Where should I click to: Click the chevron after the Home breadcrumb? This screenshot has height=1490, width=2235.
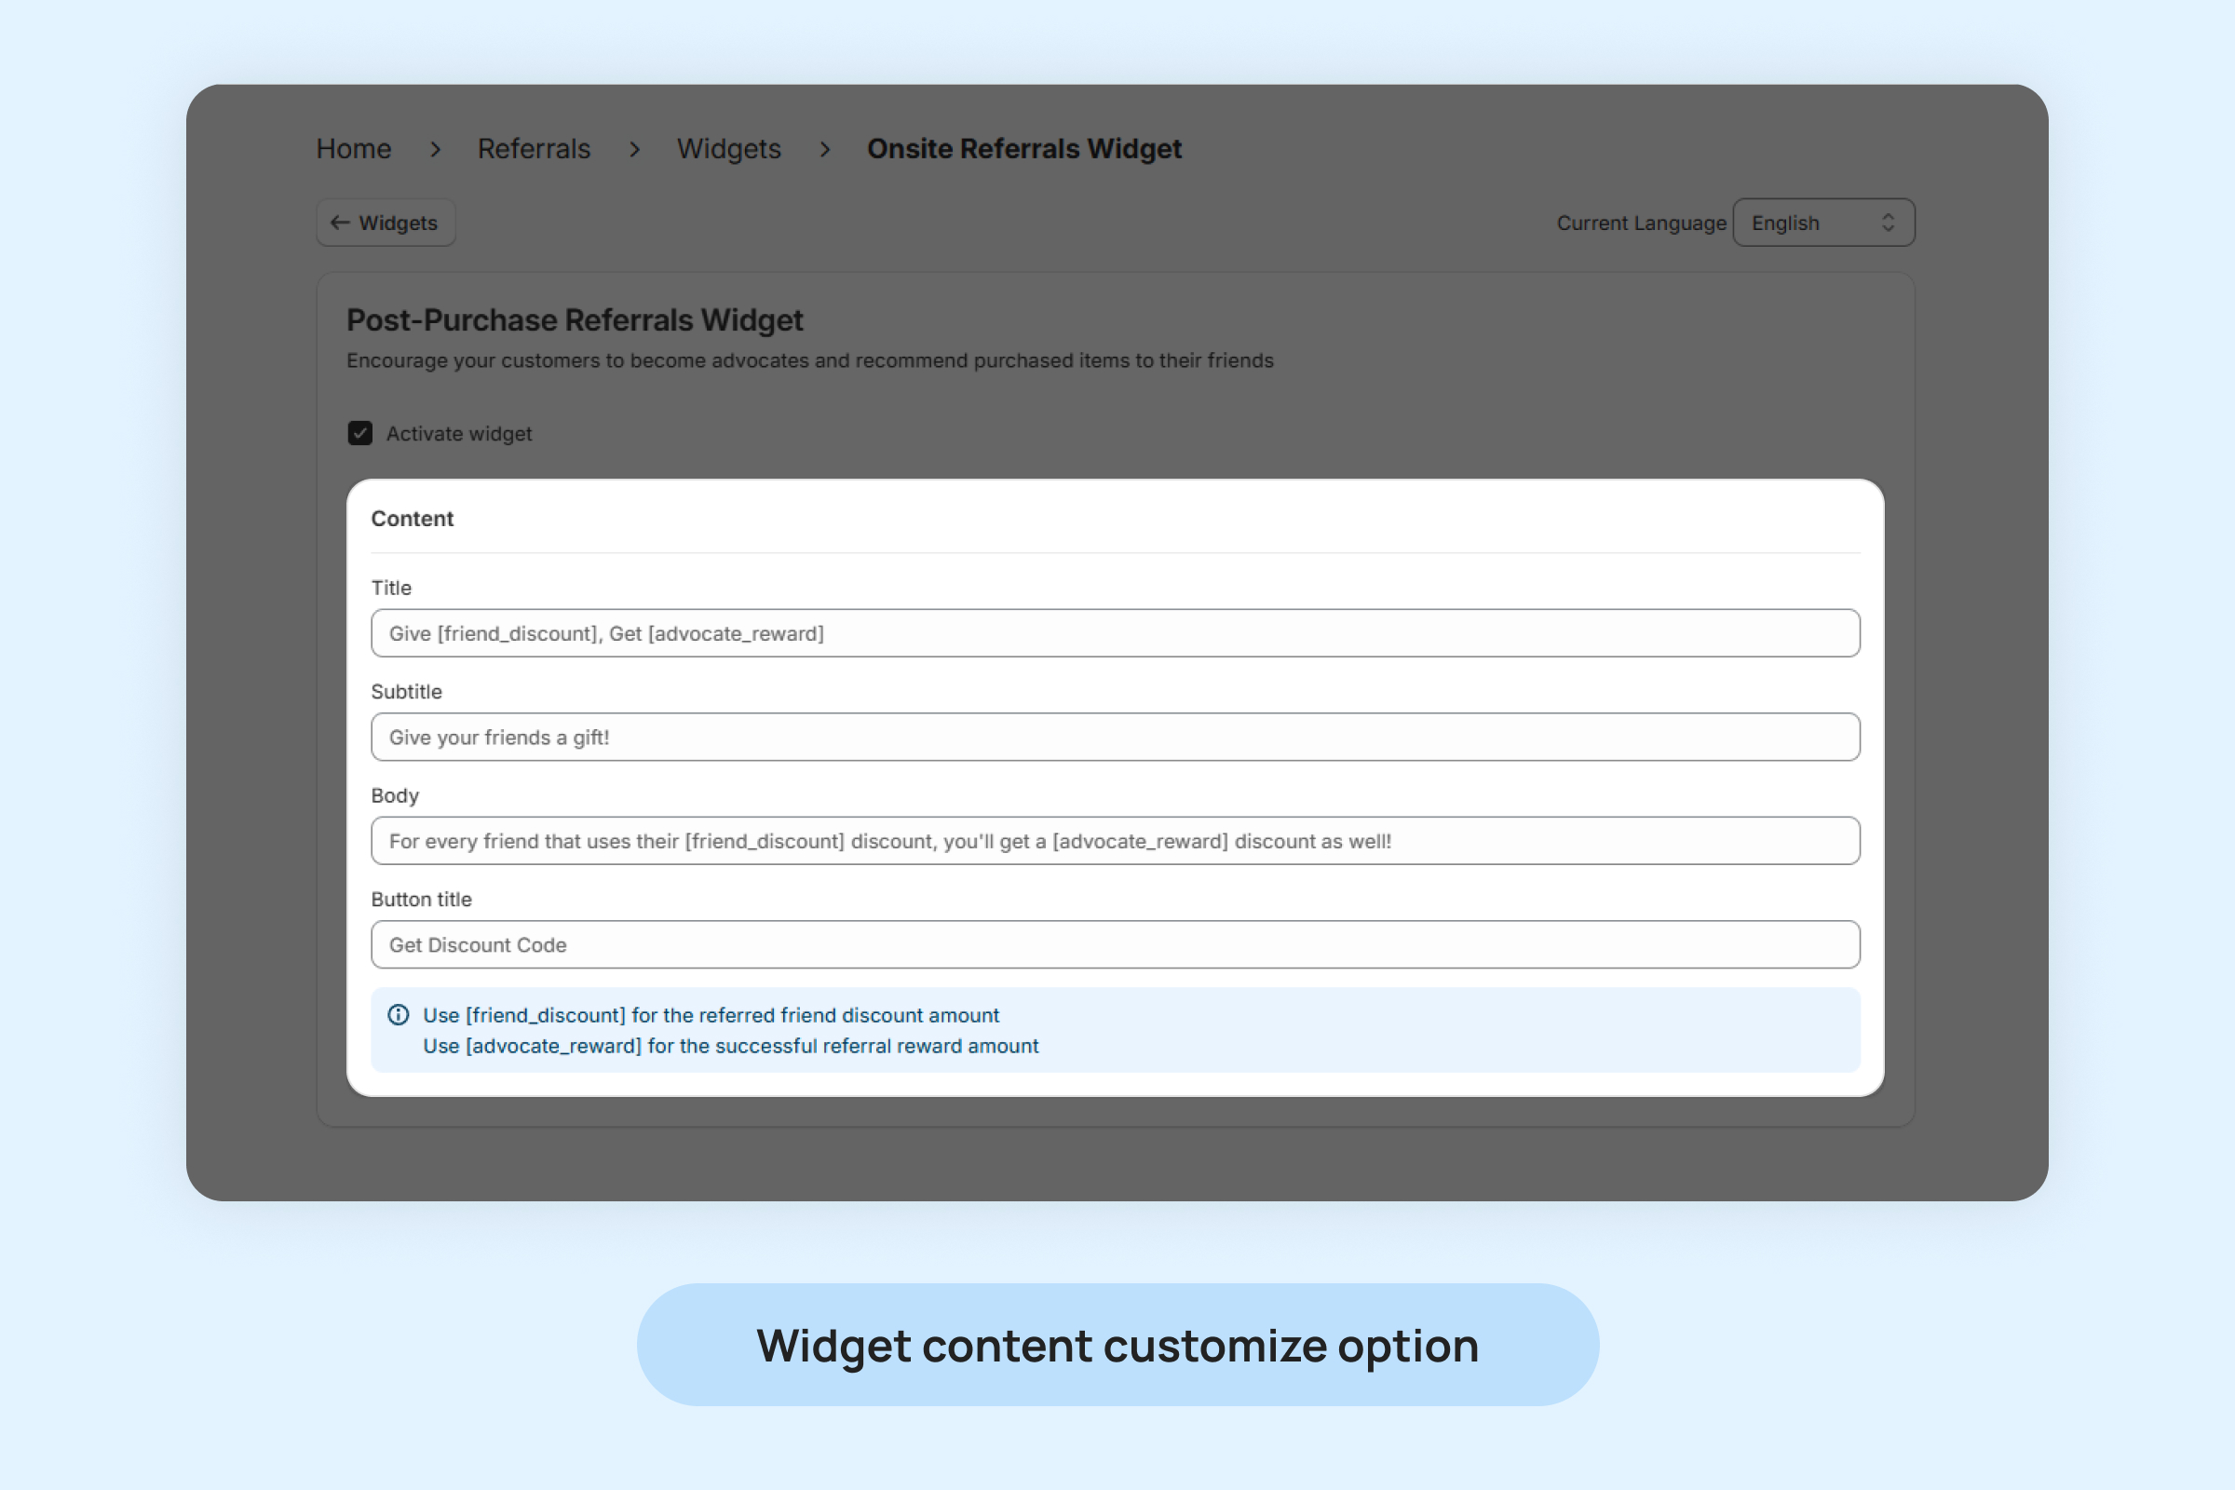pyautogui.click(x=435, y=149)
